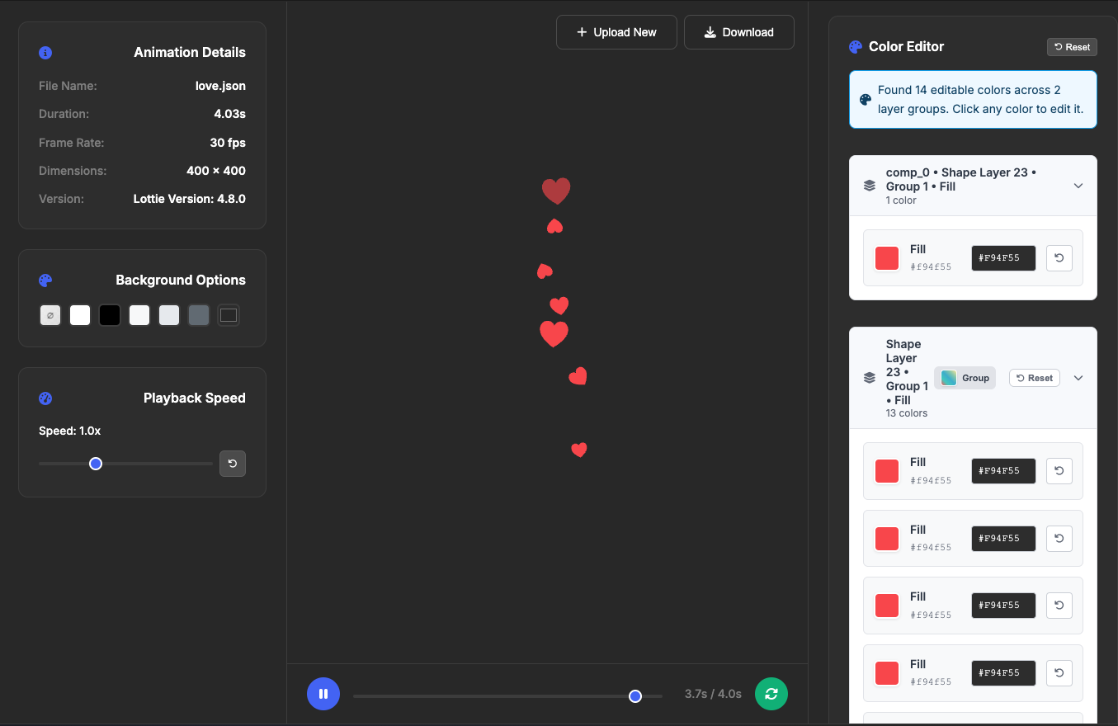Revert third Fill color in 13-color group
Image resolution: width=1118 pixels, height=726 pixels.
coord(1059,606)
